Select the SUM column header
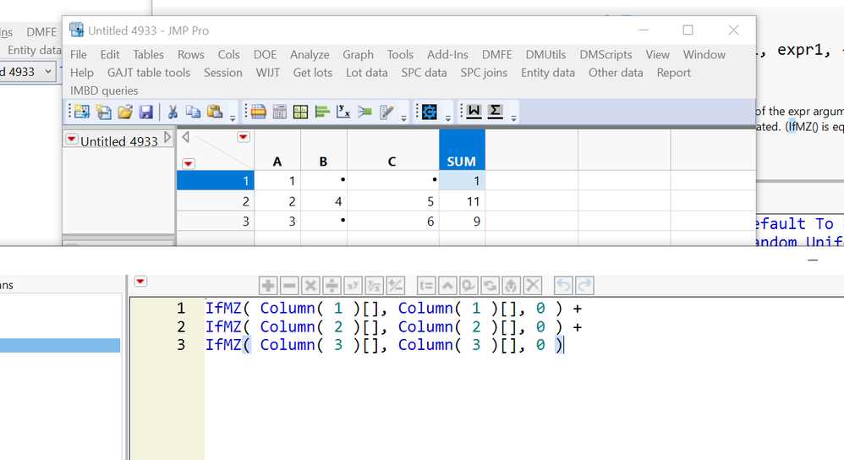This screenshot has height=460, width=844. (x=461, y=161)
